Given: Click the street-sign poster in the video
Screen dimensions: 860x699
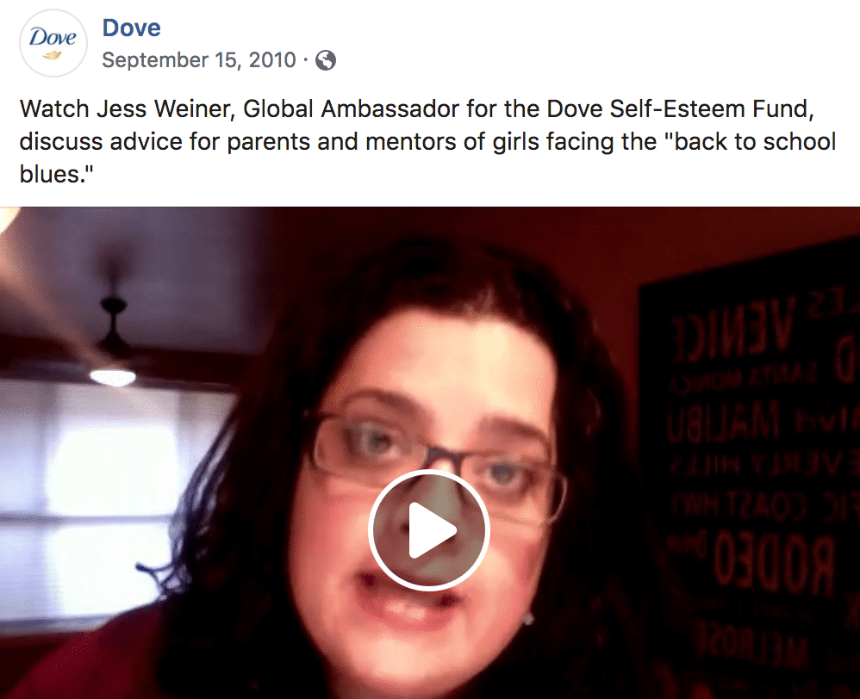Looking at the screenshot, I should click(x=749, y=466).
